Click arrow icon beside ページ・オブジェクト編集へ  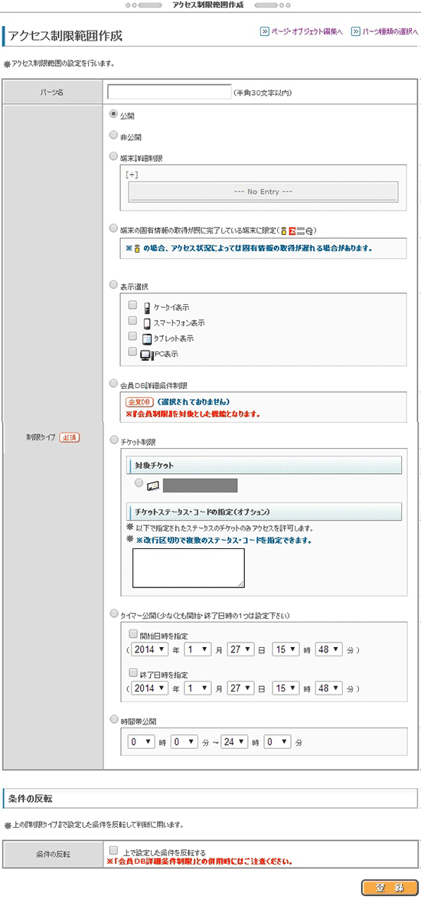[x=265, y=31]
